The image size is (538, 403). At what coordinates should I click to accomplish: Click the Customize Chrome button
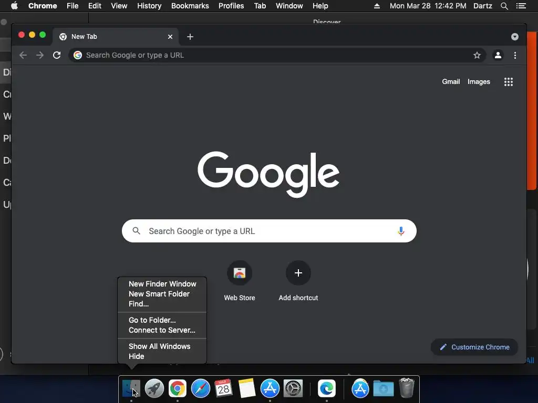[x=474, y=347]
